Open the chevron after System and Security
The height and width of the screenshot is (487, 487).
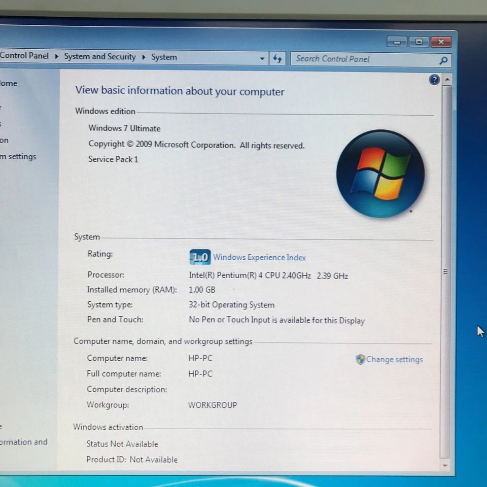(x=143, y=57)
